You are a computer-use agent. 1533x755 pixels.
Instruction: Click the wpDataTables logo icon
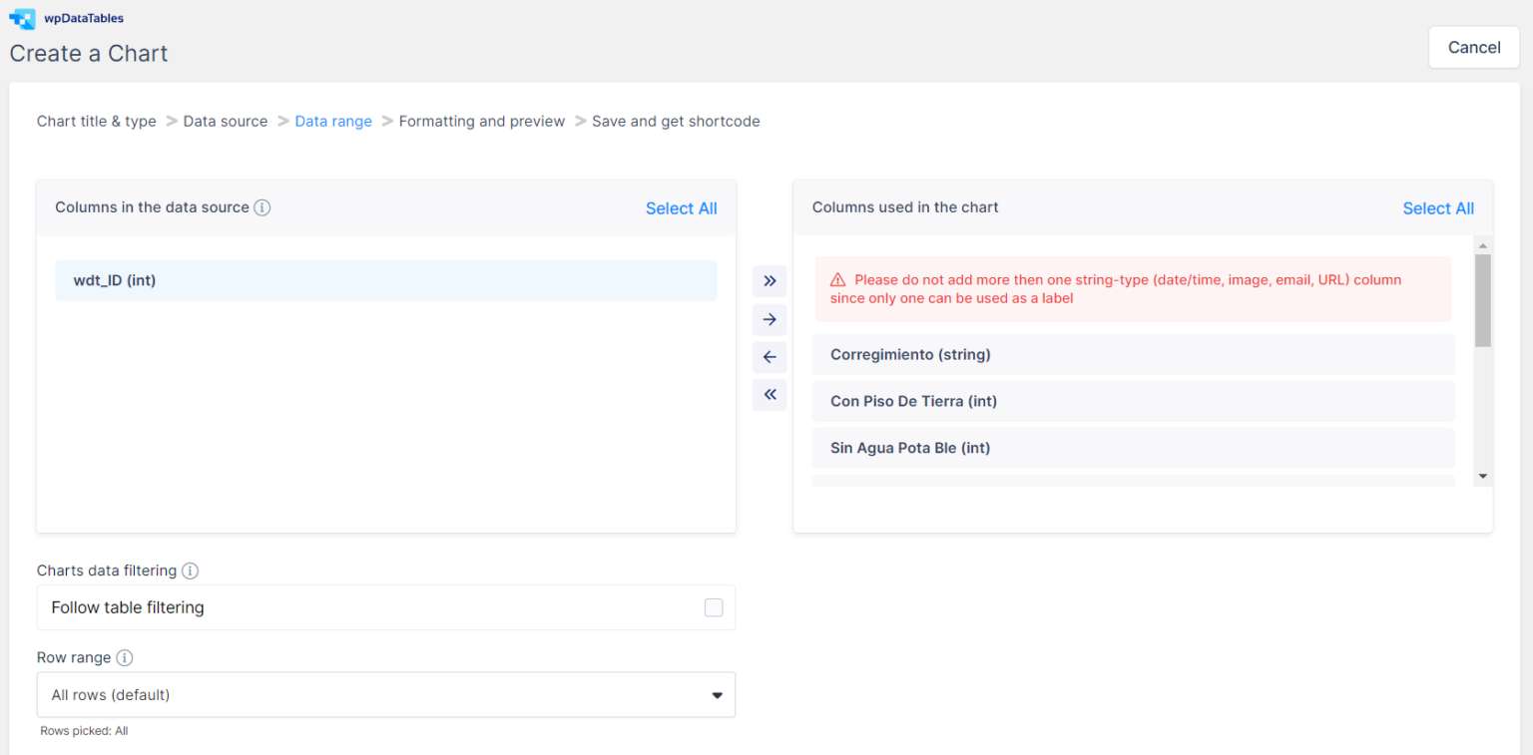coord(22,18)
